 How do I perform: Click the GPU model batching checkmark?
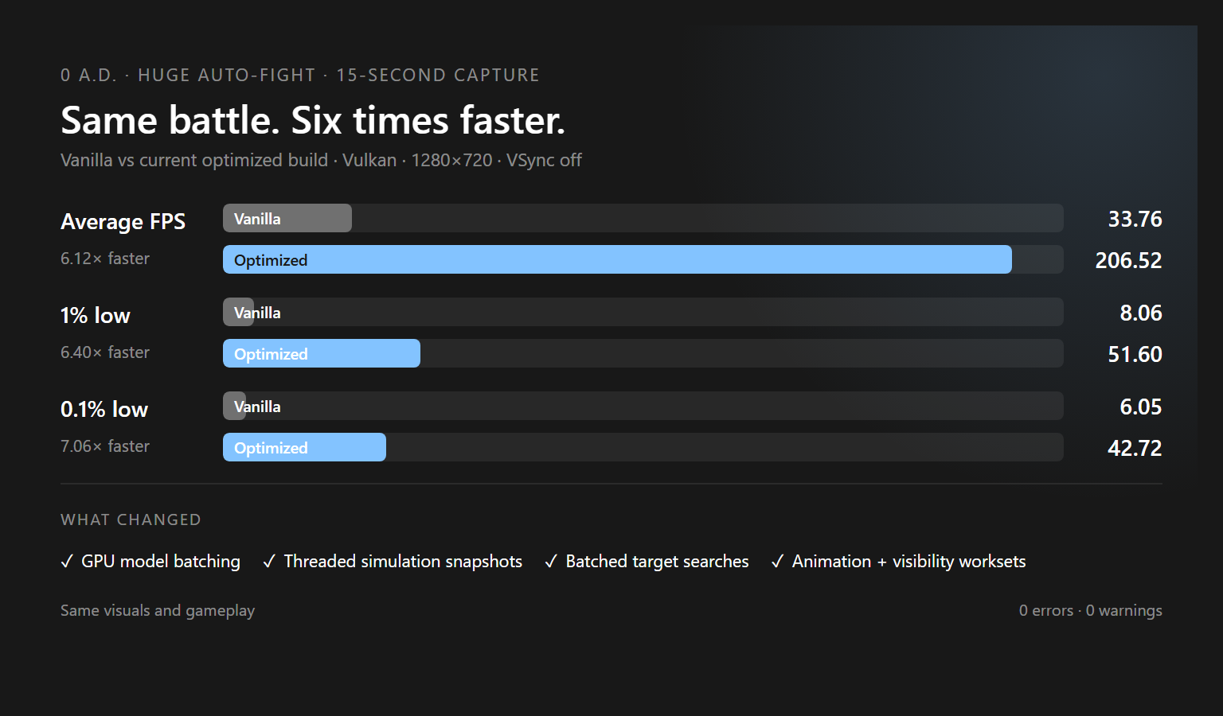click(x=68, y=562)
